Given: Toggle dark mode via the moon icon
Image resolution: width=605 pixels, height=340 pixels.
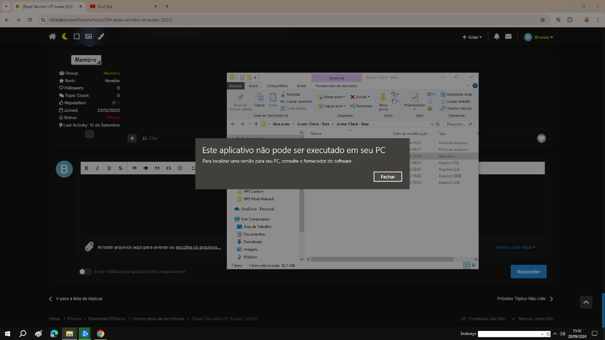Looking at the screenshot, I should pos(65,36).
